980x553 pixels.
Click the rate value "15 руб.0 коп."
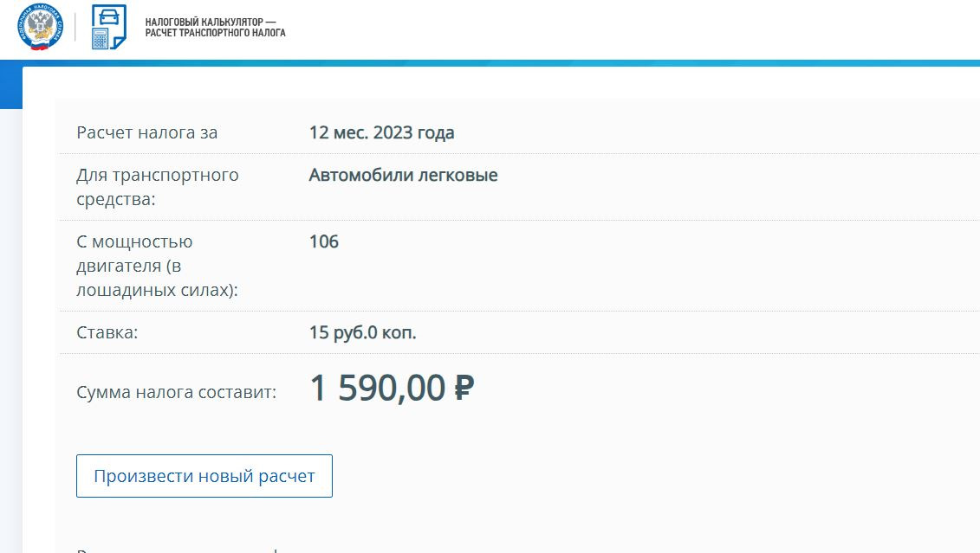(362, 332)
